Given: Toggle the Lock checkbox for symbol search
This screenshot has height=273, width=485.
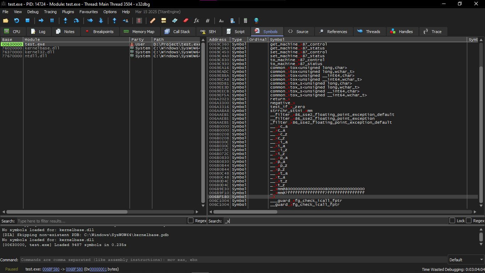Looking at the screenshot, I should (452, 221).
